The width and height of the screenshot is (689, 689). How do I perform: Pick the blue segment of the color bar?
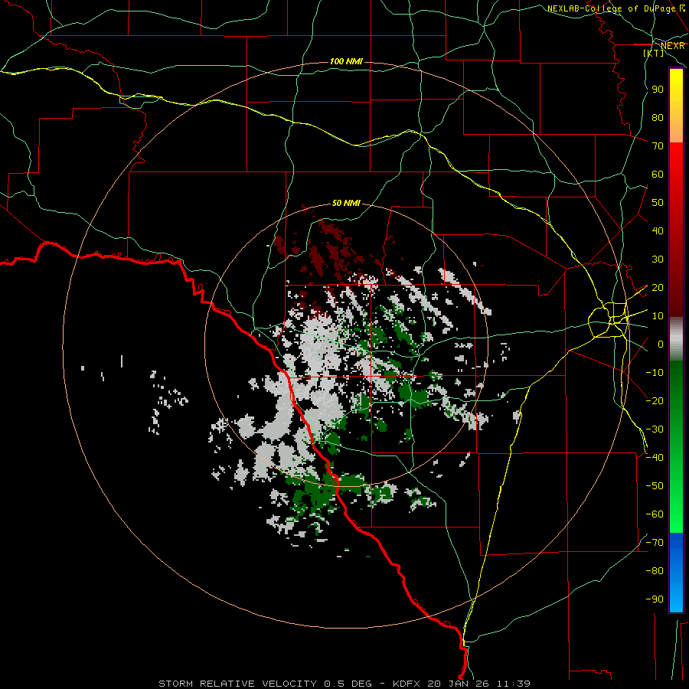pyautogui.click(x=676, y=573)
